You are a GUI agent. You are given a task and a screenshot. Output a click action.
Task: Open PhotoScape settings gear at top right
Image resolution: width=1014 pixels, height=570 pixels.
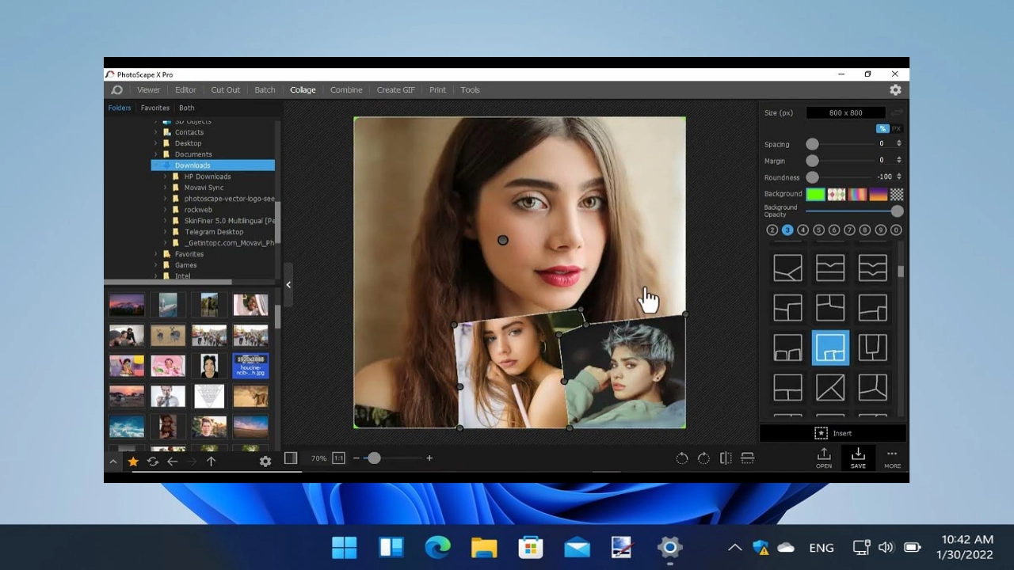895,90
